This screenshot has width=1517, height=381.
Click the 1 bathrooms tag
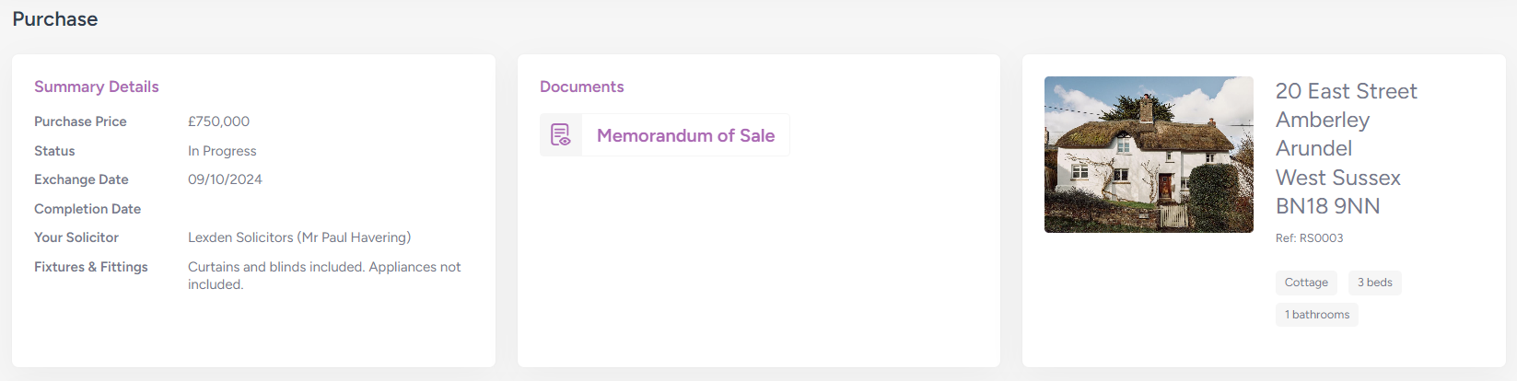point(1316,315)
